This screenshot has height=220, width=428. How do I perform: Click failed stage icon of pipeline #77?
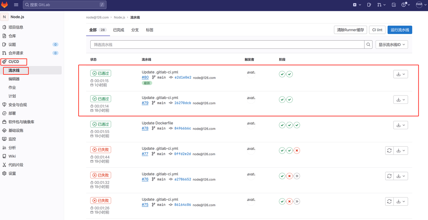297,151
